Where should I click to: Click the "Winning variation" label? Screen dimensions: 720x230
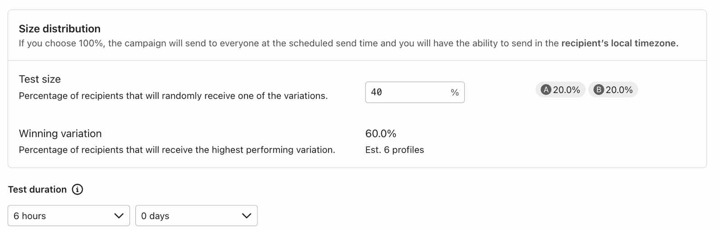(60, 134)
